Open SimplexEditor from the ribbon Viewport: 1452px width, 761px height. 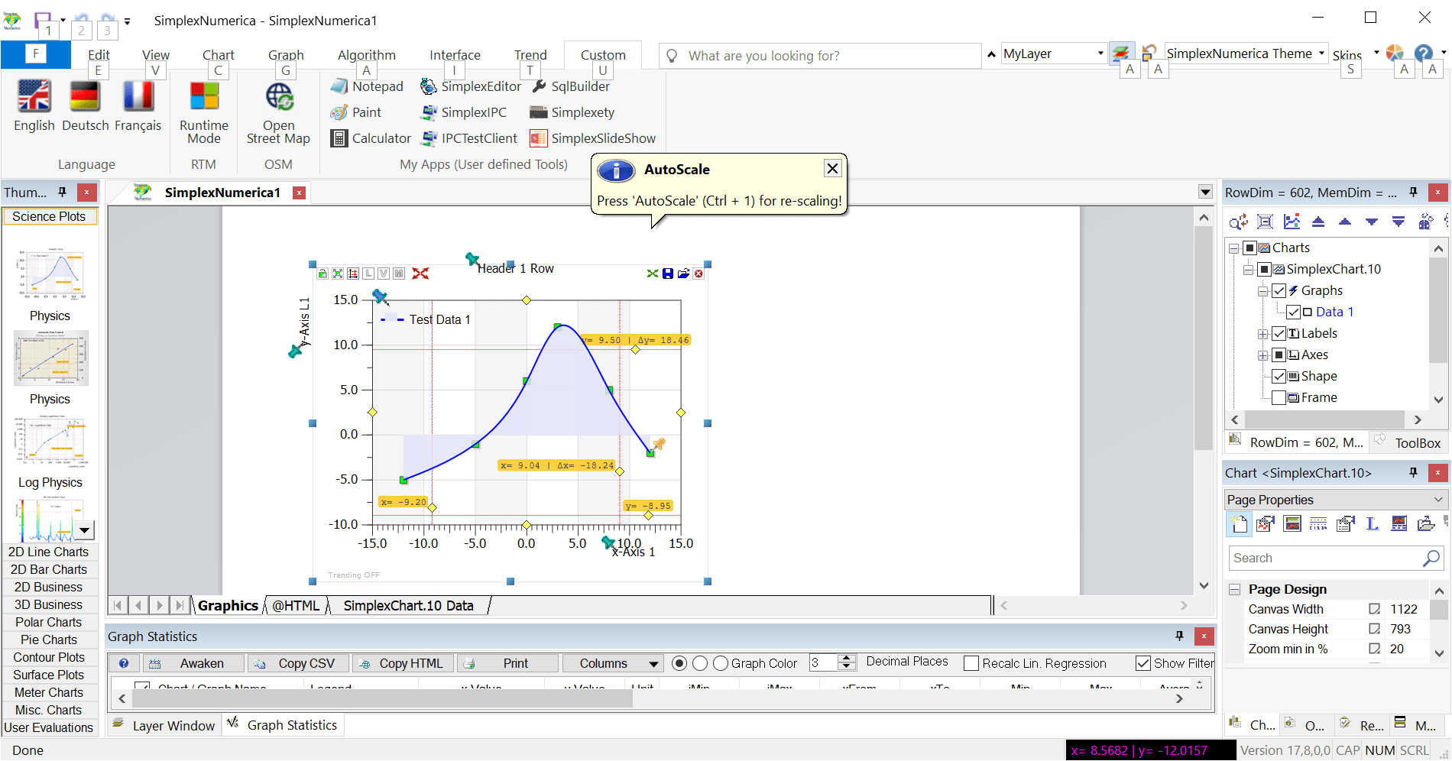click(x=471, y=86)
